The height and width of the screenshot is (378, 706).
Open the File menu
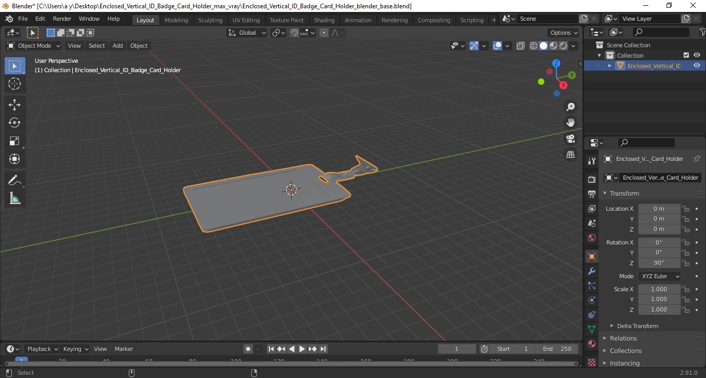tap(23, 19)
